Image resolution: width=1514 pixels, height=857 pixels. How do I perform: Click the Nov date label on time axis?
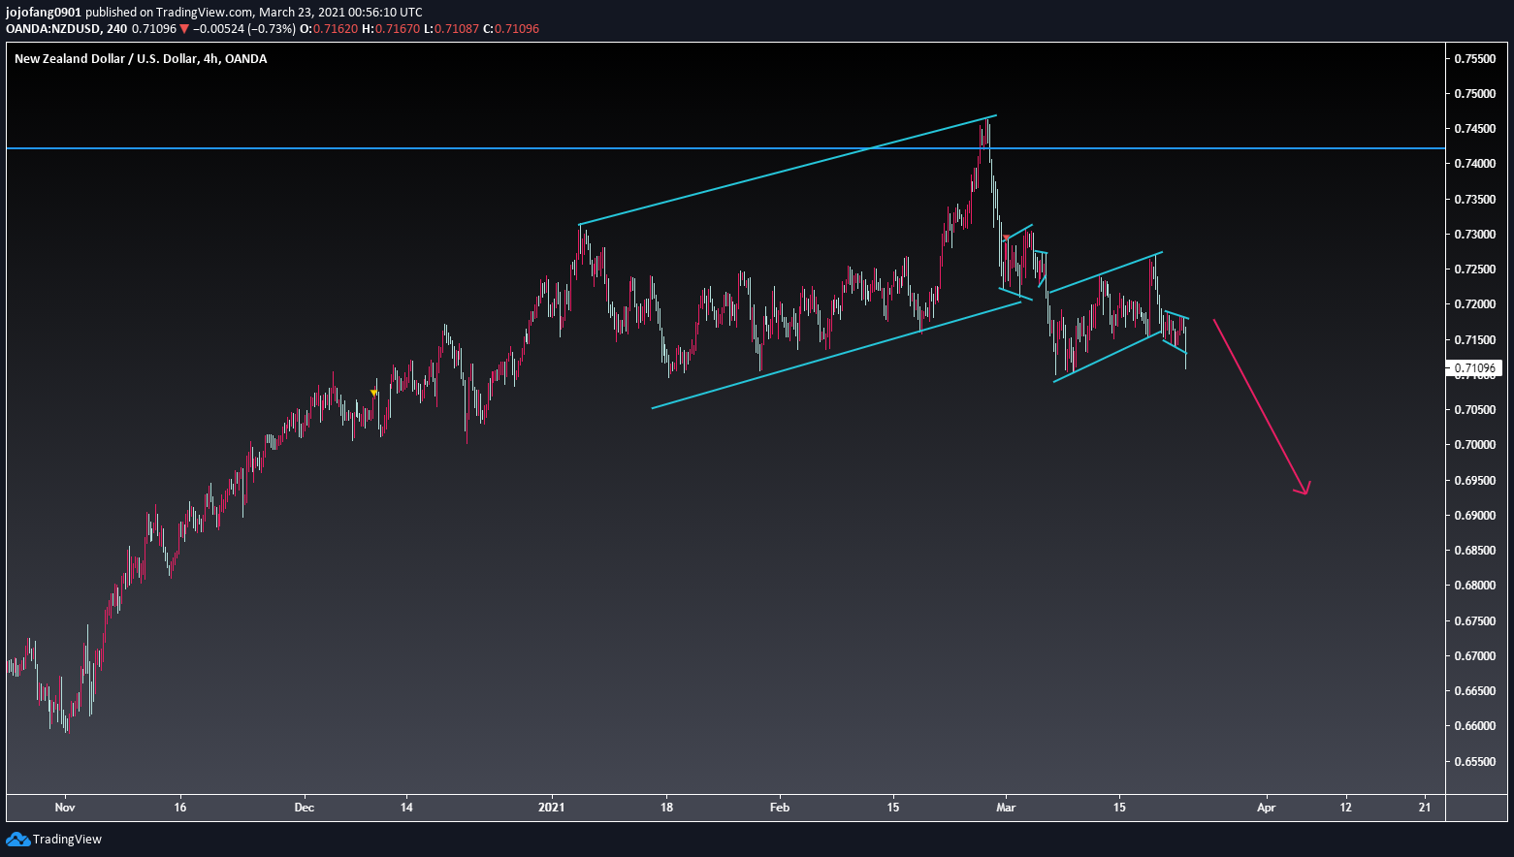pyautogui.click(x=65, y=807)
